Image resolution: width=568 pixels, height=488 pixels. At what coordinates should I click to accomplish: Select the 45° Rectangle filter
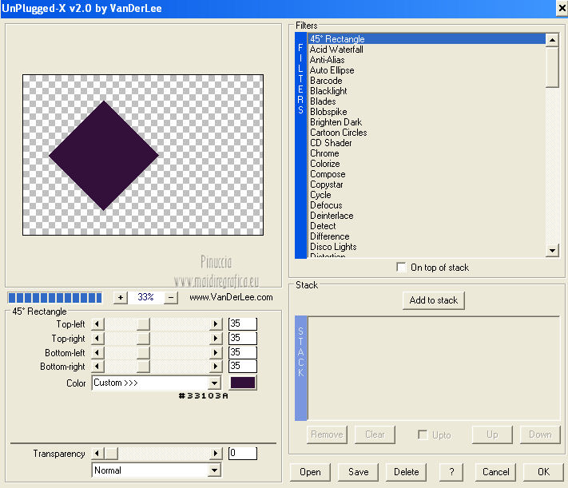coord(427,39)
